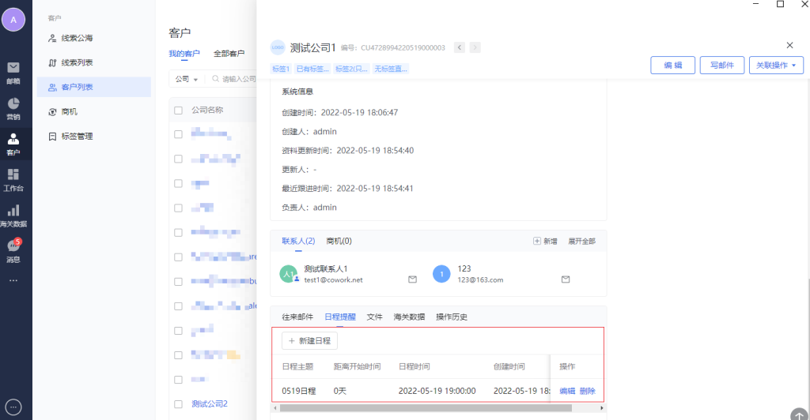Click scroll-to-top arrow icon at bottom right
Image resolution: width=810 pixels, height=420 pixels.
click(x=799, y=413)
